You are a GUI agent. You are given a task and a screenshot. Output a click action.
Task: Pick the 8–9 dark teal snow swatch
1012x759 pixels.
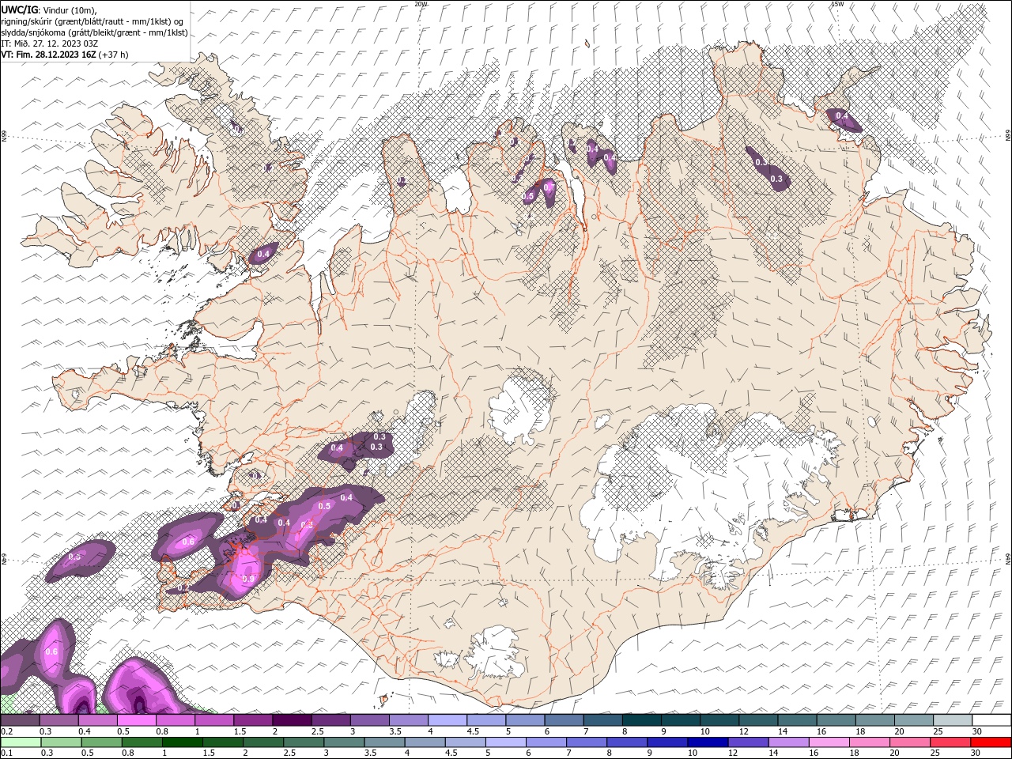(x=641, y=720)
